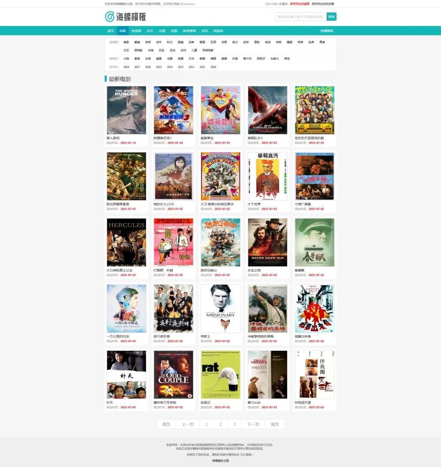Click the 刺猬索尼克3 movie title link

[x=163, y=138]
